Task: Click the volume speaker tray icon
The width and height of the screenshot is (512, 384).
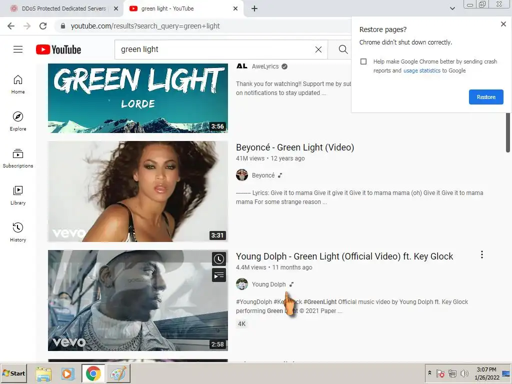Action: click(464, 373)
